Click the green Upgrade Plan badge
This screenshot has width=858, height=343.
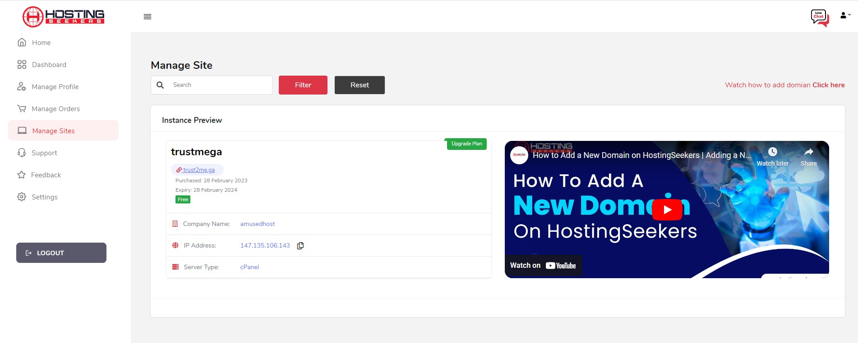(466, 144)
